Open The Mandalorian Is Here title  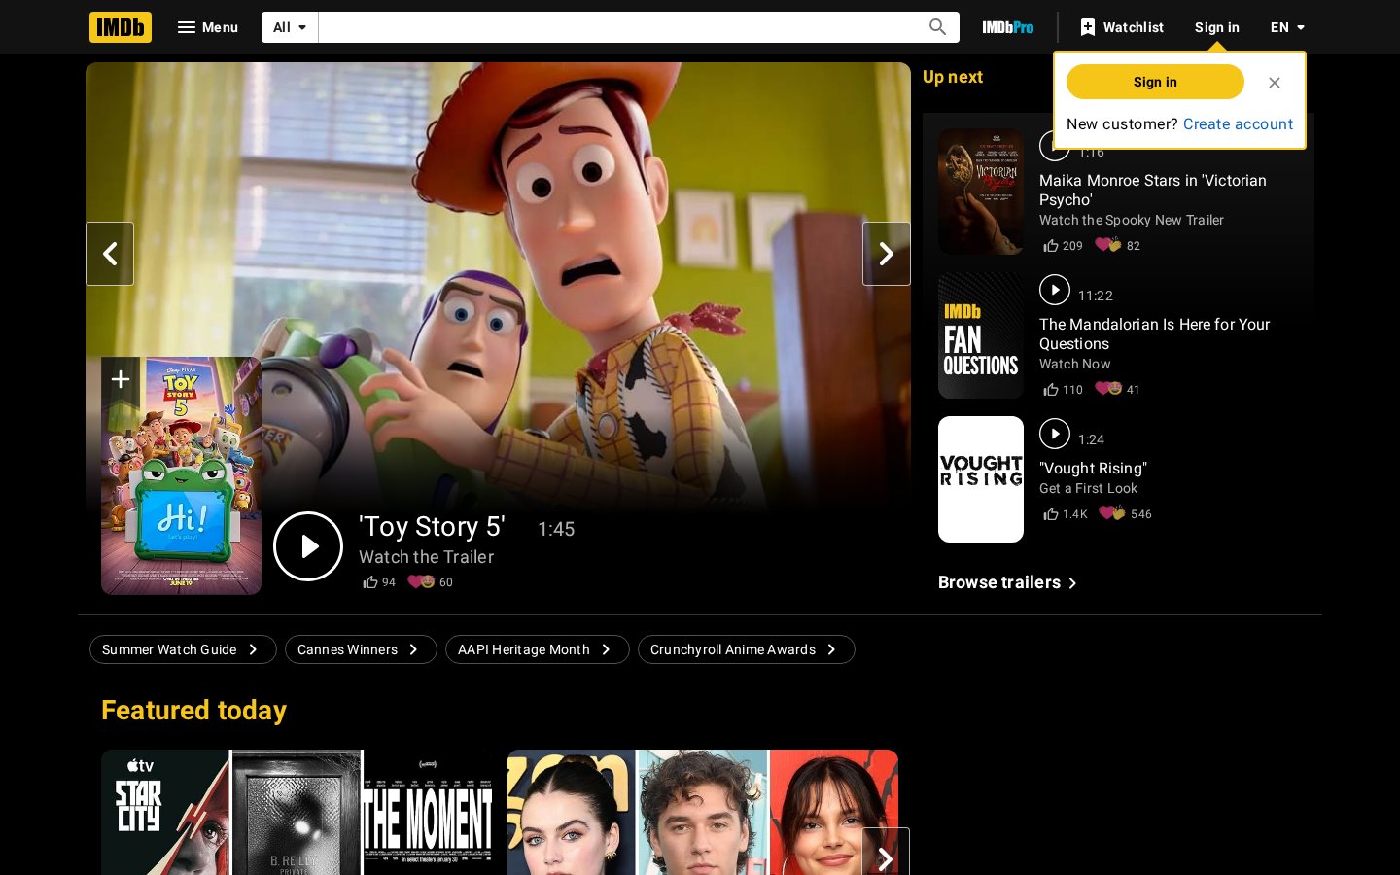1154,333
